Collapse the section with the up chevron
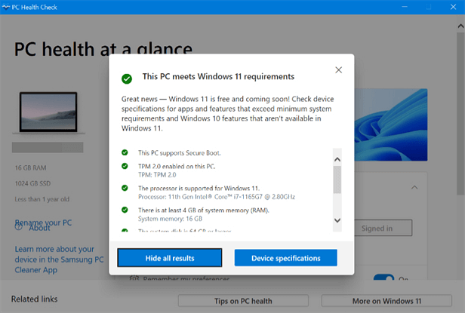Image resolution: width=465 pixels, height=313 pixels. [414, 187]
